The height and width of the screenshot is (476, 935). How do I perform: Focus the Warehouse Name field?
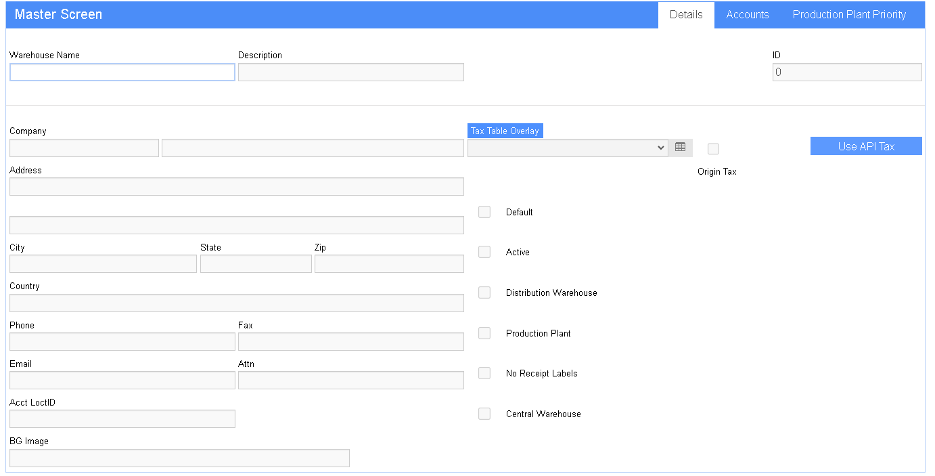[122, 72]
